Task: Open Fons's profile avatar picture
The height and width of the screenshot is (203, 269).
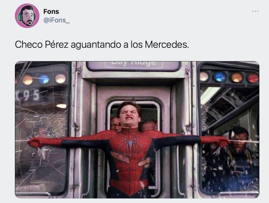Action: (27, 16)
